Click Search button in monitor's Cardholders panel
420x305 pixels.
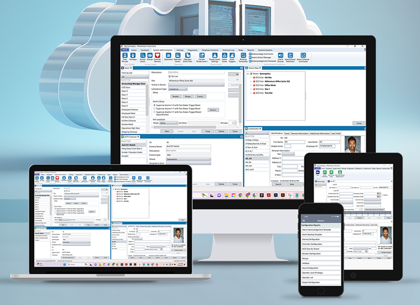(279, 185)
